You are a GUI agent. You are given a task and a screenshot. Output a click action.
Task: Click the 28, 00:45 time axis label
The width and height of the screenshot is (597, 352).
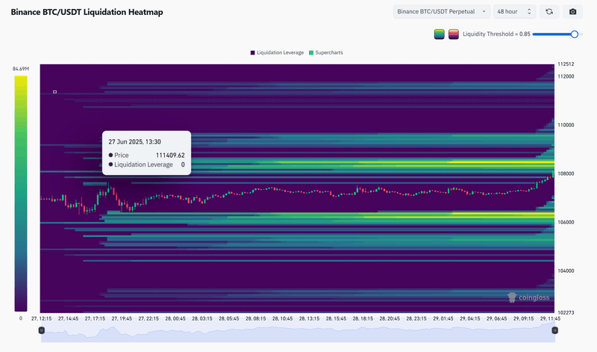[175, 318]
